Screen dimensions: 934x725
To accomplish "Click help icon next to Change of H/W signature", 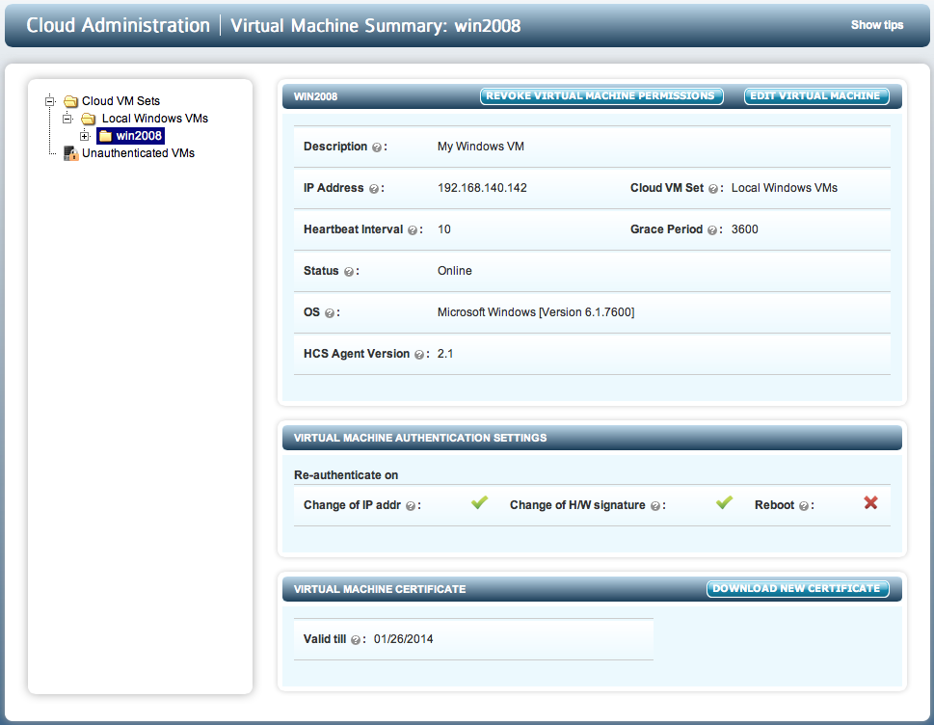I will tap(655, 506).
